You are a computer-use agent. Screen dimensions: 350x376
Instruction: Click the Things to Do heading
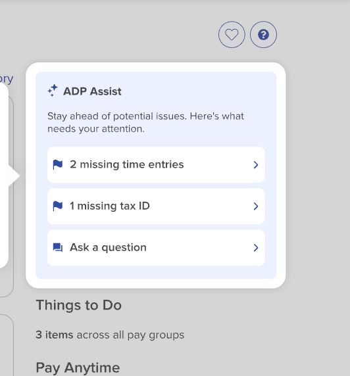79,305
